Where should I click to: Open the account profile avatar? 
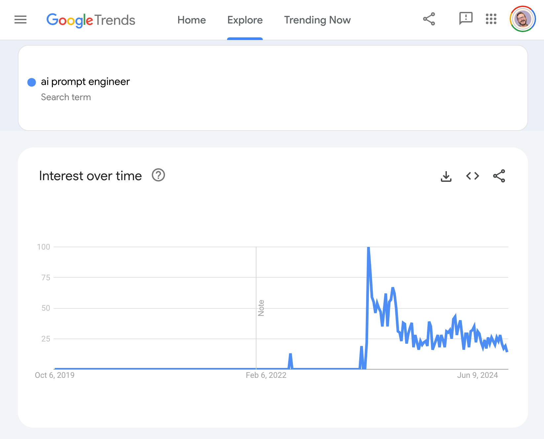523,19
